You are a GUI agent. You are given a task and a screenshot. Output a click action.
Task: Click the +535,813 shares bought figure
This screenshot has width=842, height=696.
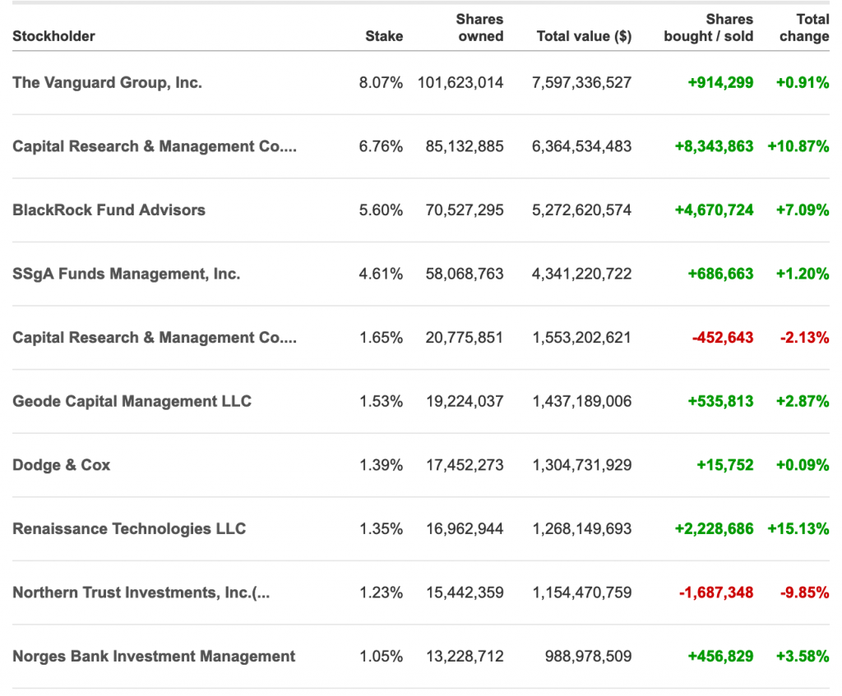pyautogui.click(x=720, y=401)
